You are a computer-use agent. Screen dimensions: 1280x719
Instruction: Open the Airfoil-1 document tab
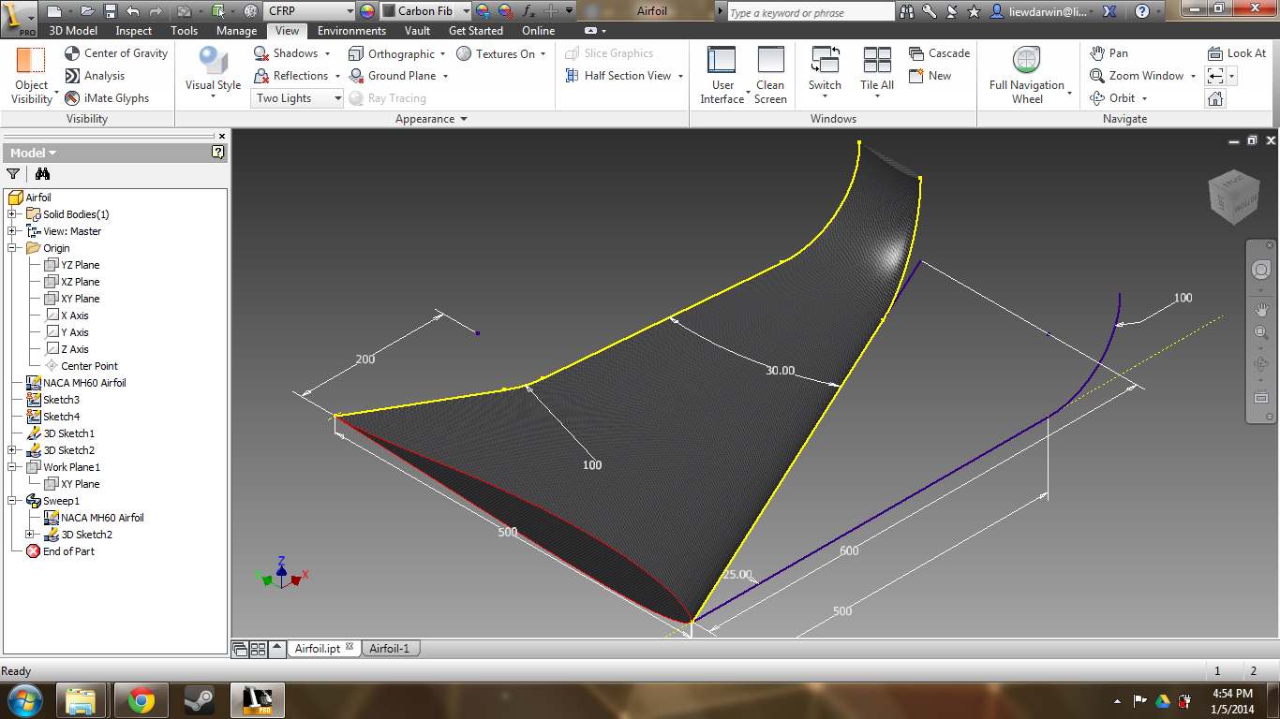(390, 647)
